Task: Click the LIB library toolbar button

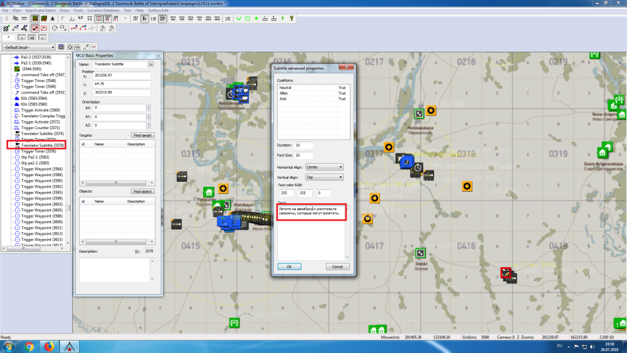Action: point(152,19)
